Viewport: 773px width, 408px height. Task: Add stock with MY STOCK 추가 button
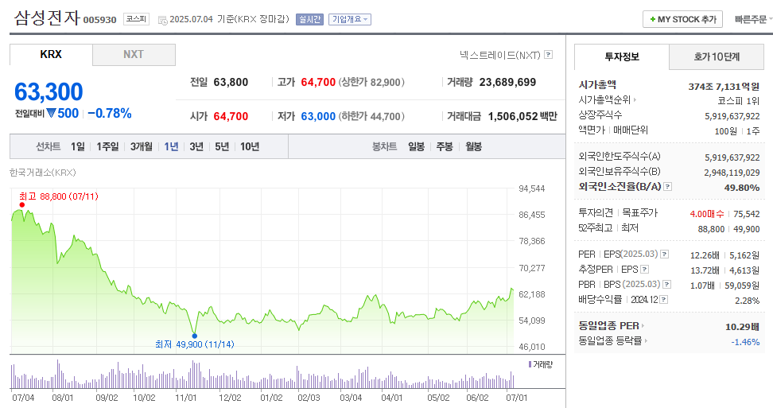click(x=683, y=19)
